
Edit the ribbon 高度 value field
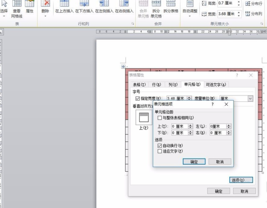click(x=227, y=3)
